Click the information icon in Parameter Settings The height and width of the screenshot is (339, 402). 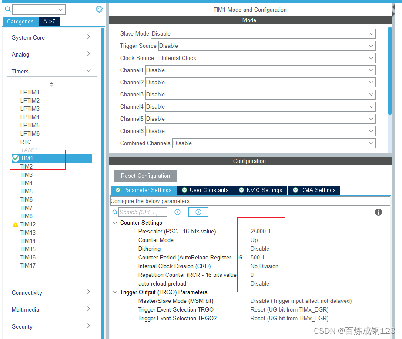point(378,212)
